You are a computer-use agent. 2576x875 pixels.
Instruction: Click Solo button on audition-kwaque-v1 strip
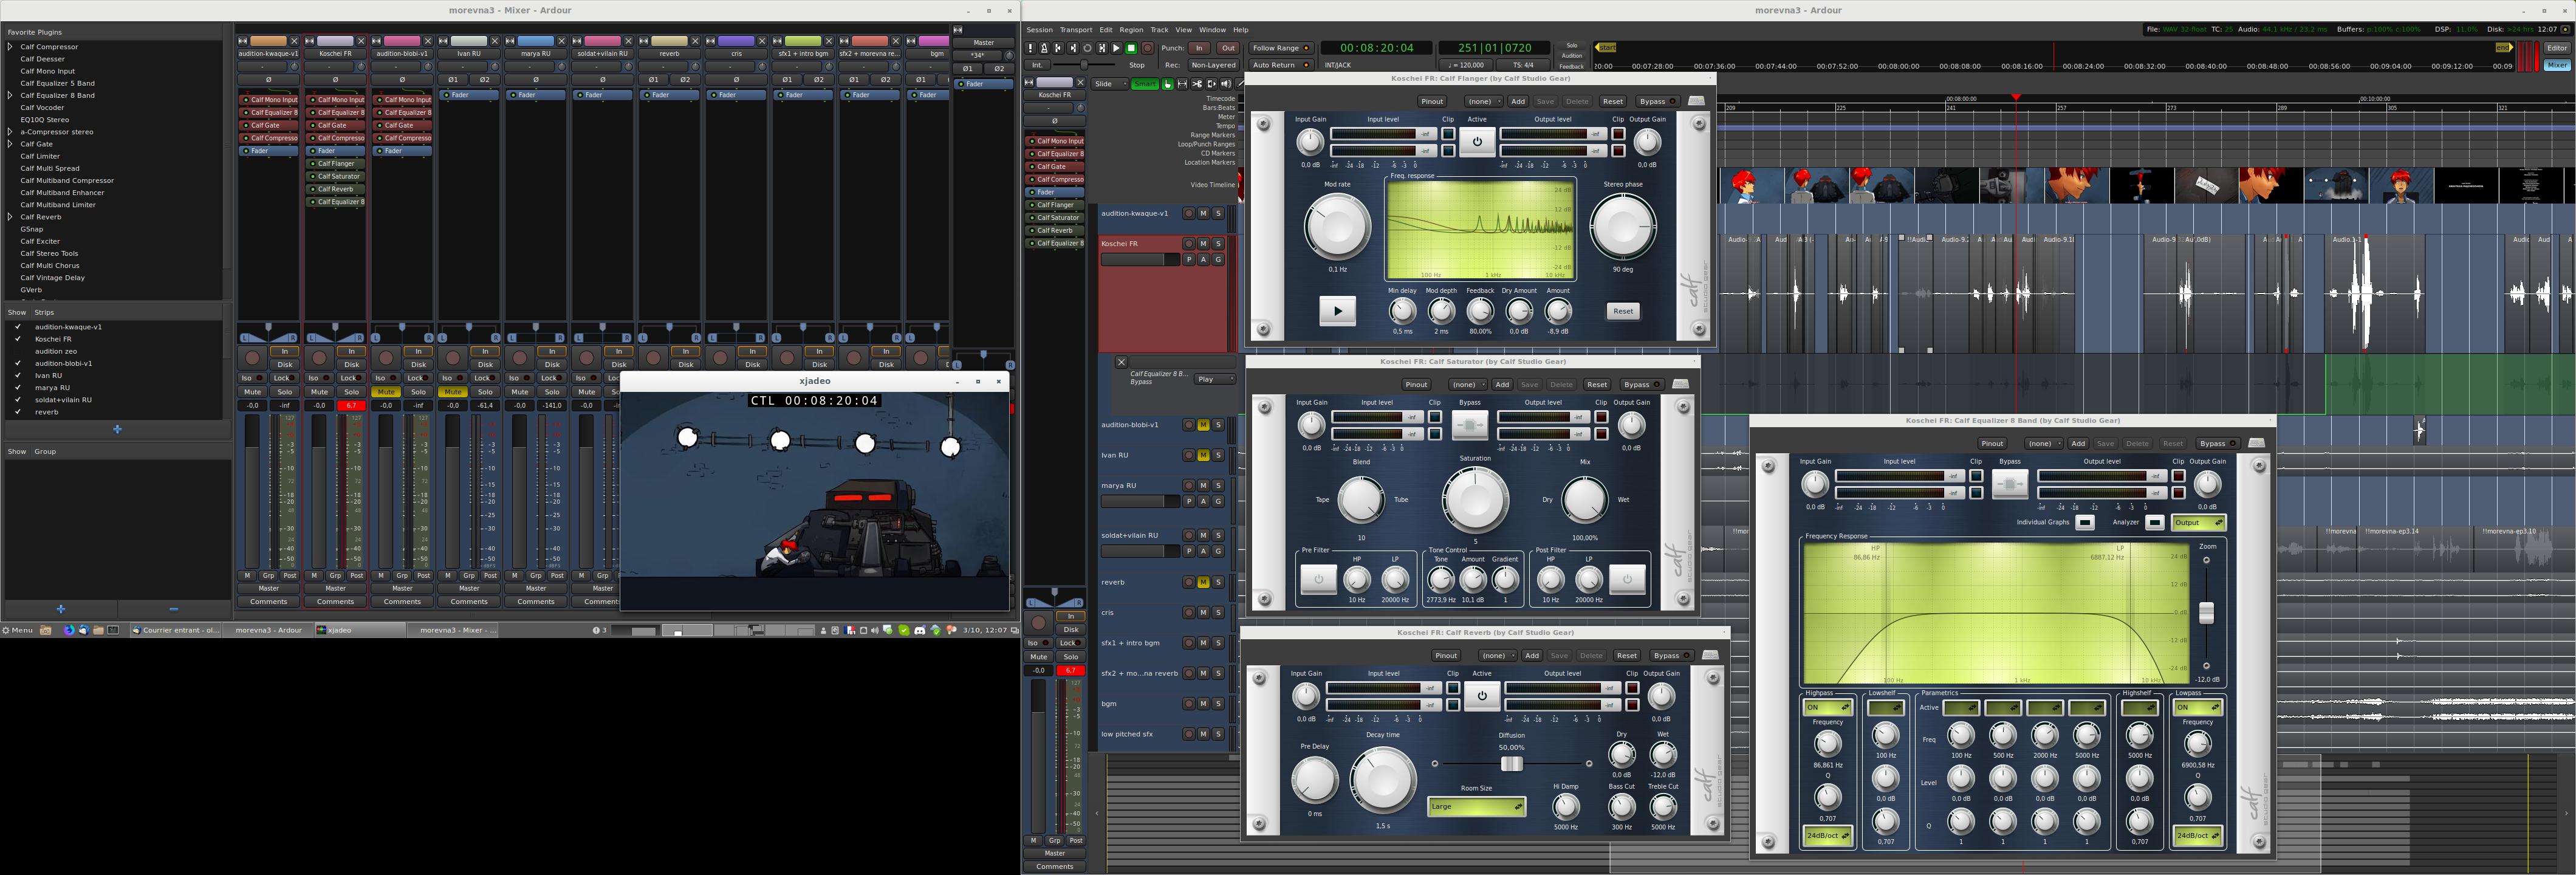(x=285, y=392)
